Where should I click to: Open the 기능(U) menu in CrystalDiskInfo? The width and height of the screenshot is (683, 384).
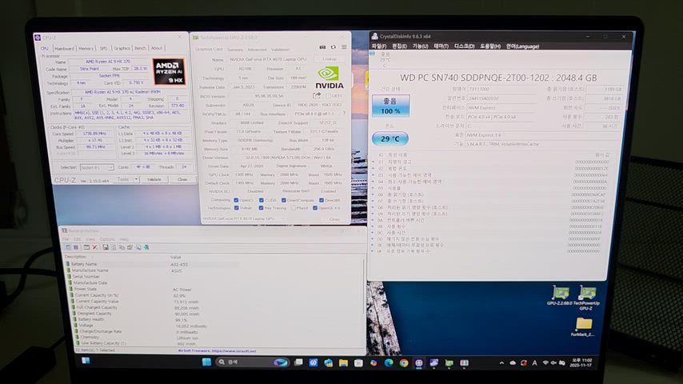pos(420,46)
